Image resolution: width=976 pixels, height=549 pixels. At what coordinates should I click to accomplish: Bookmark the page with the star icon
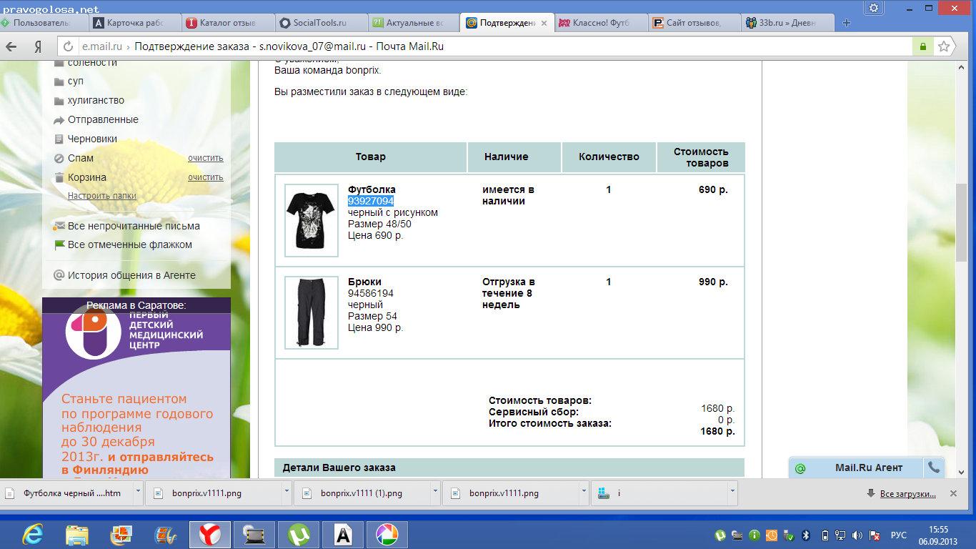944,46
